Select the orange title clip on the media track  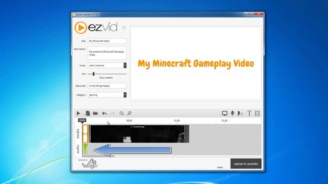[85, 134]
